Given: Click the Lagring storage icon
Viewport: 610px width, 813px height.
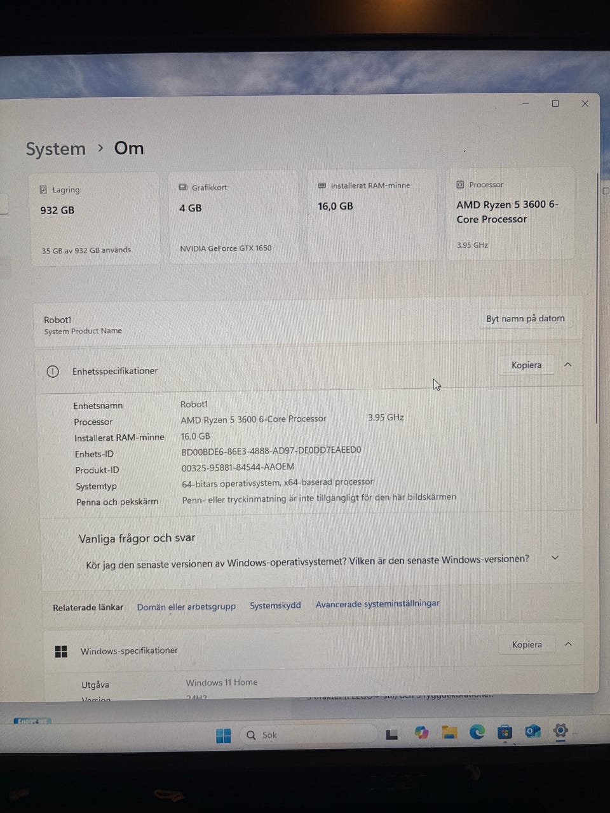Looking at the screenshot, I should (44, 190).
